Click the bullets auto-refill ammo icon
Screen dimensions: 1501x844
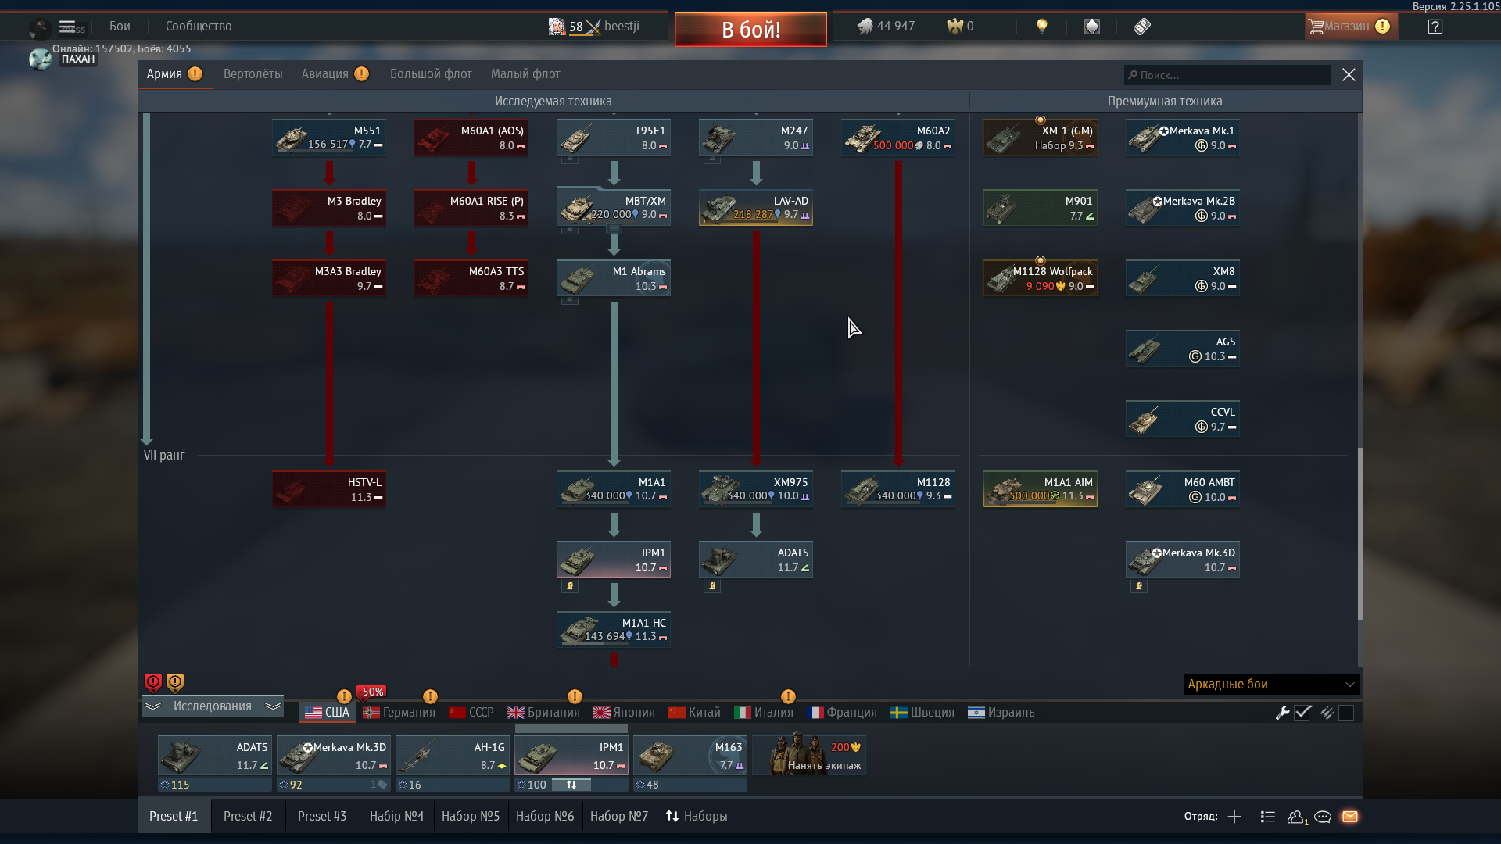(1327, 713)
